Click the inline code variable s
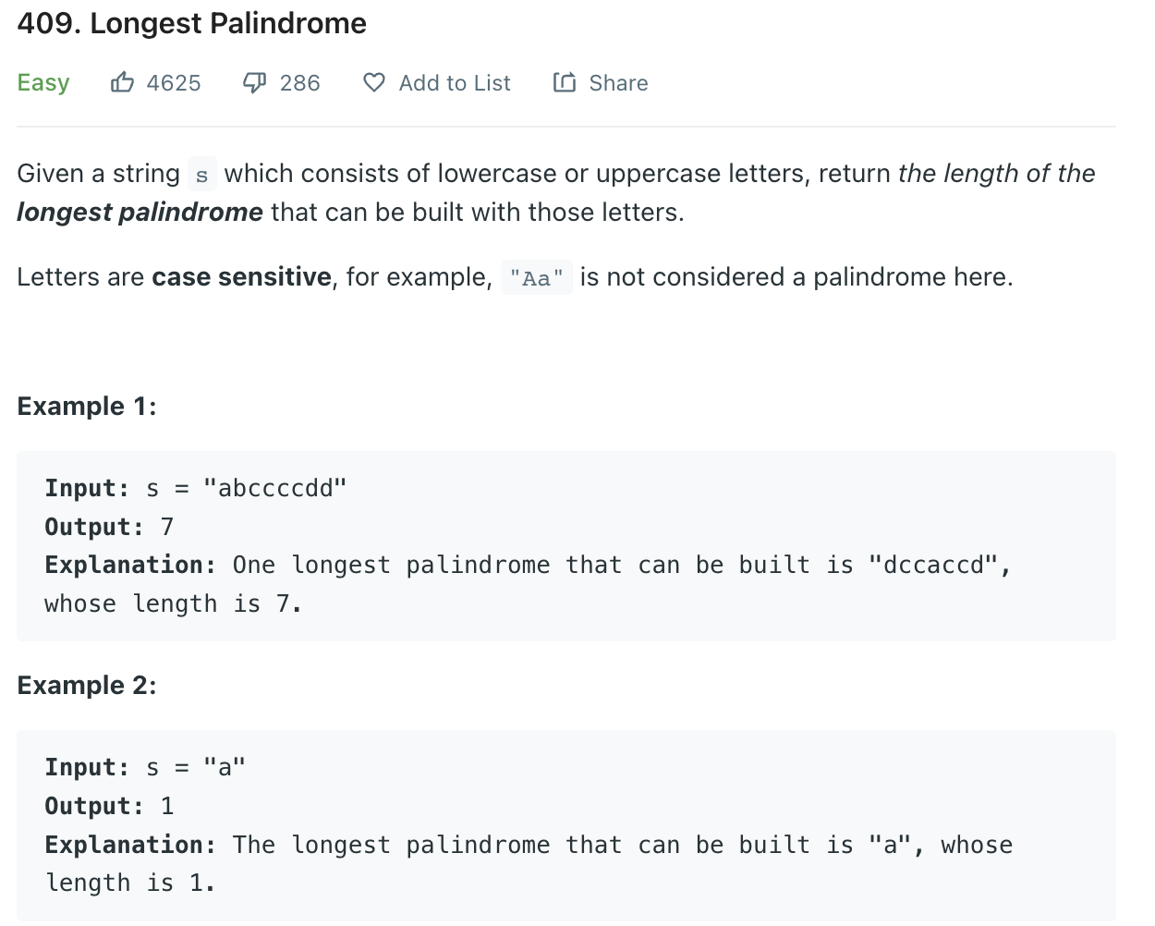1155x926 pixels. point(201,175)
